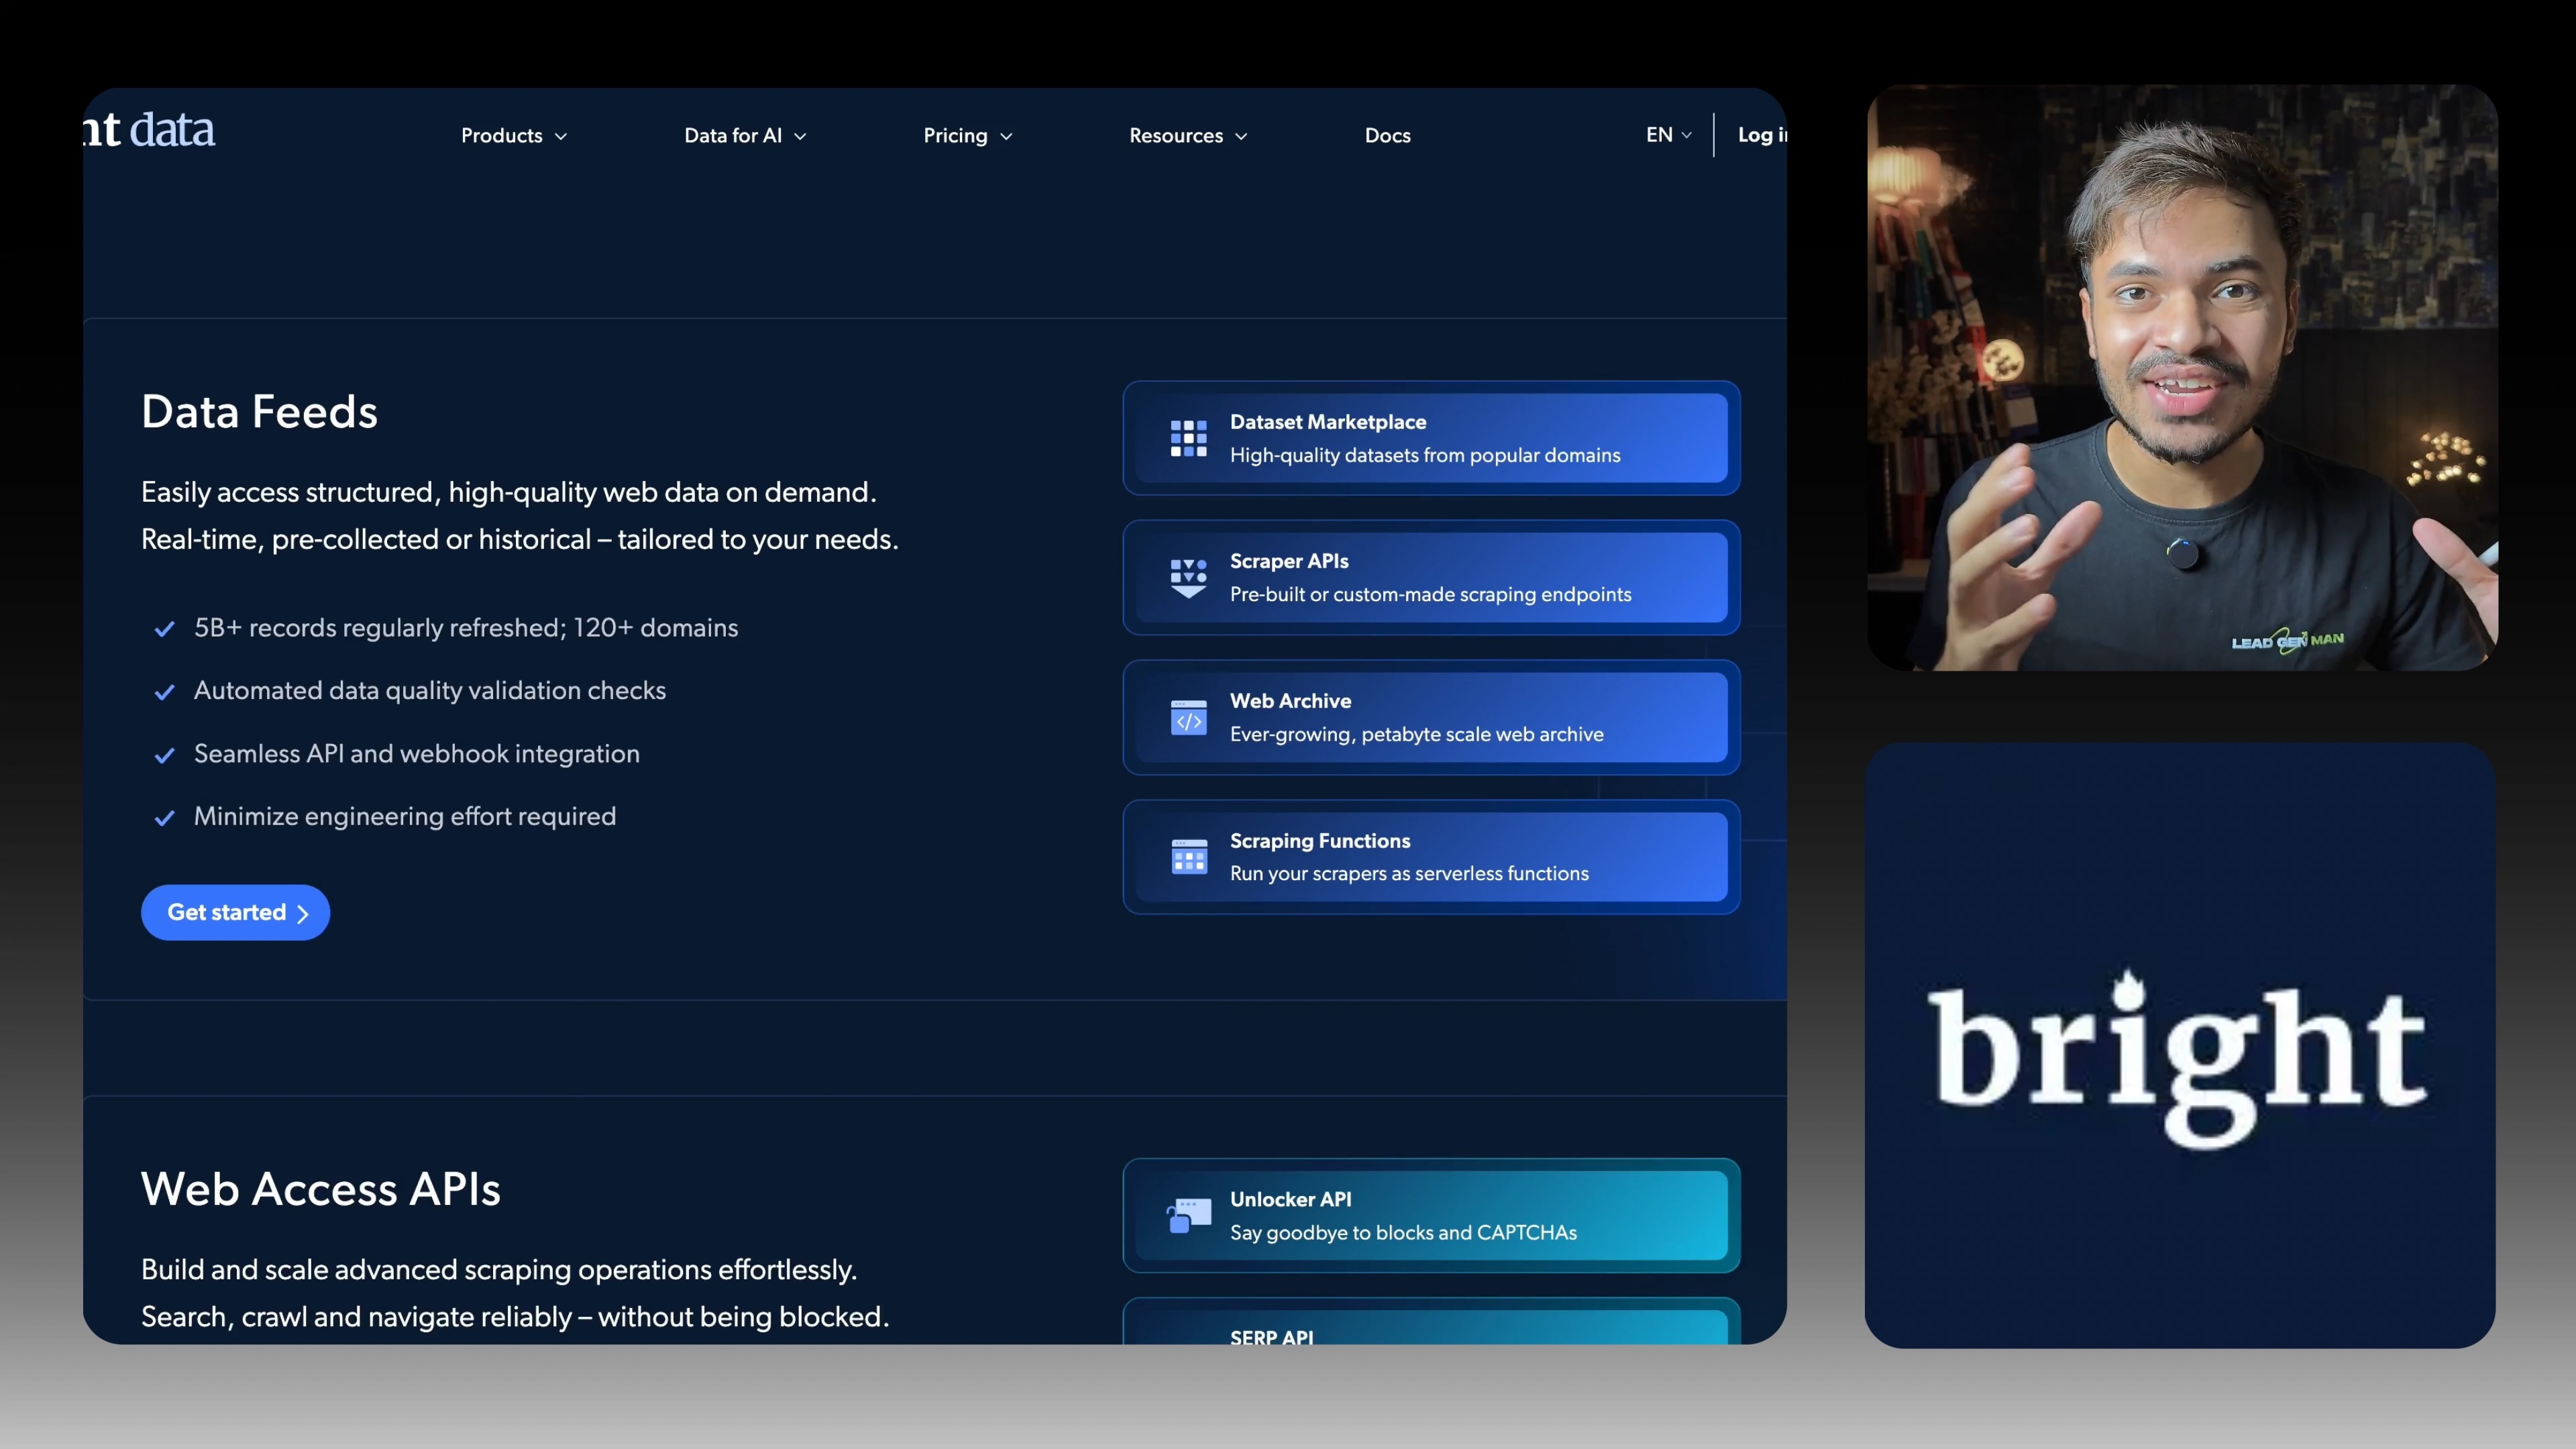Click 'Pre-built or custom-made scraping endpoints' text
The width and height of the screenshot is (2576, 1449).
[x=1430, y=594]
